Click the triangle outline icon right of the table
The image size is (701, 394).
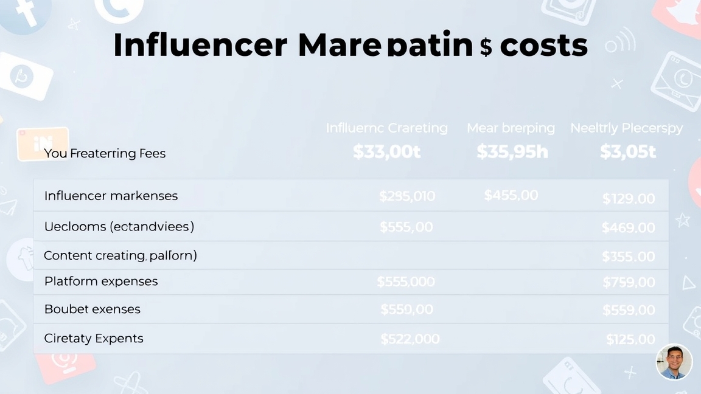point(688,283)
